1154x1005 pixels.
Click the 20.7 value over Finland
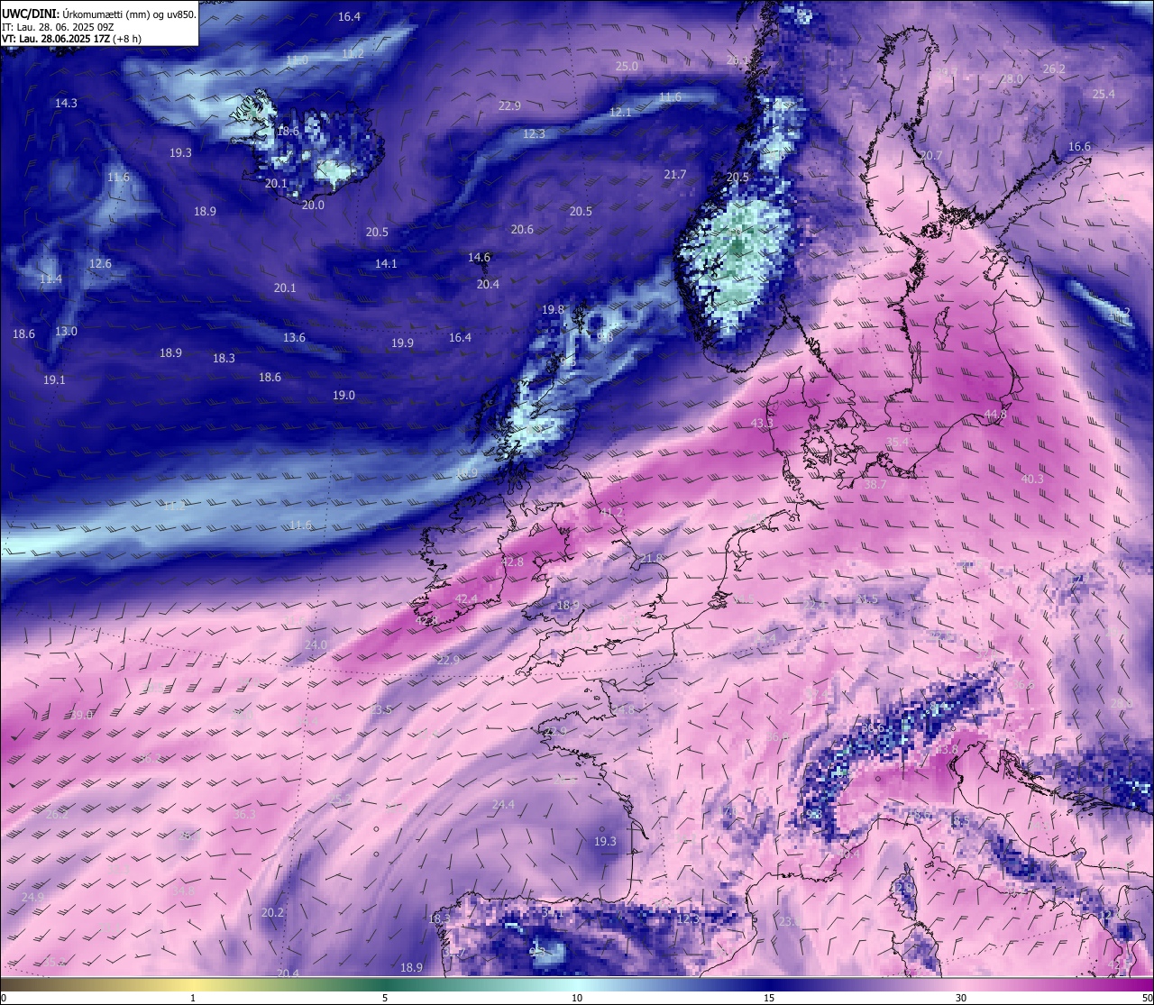coord(930,156)
